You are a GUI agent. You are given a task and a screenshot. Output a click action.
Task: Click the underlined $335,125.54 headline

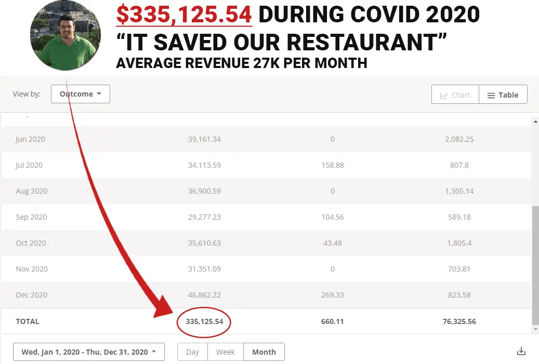point(184,15)
